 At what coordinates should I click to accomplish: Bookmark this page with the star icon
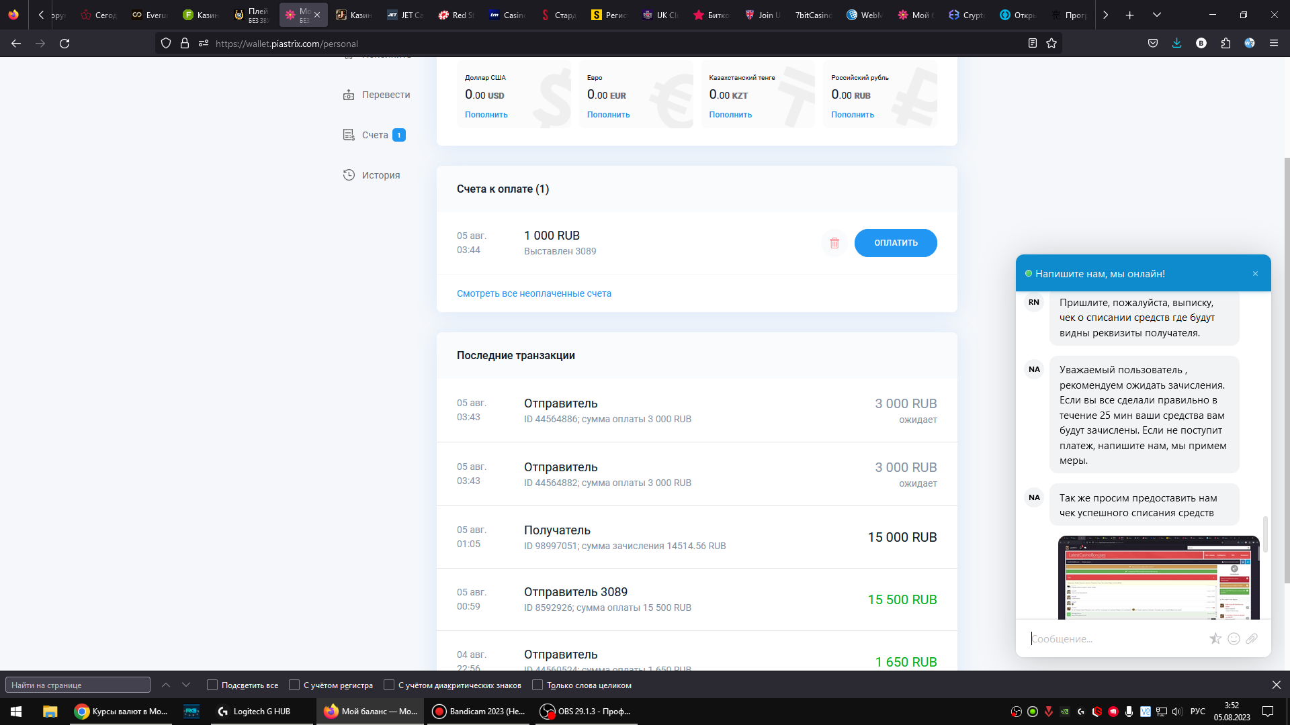pos(1051,43)
